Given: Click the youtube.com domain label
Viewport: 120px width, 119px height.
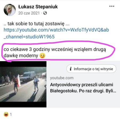Looking at the screenshot, I should point(62,78).
